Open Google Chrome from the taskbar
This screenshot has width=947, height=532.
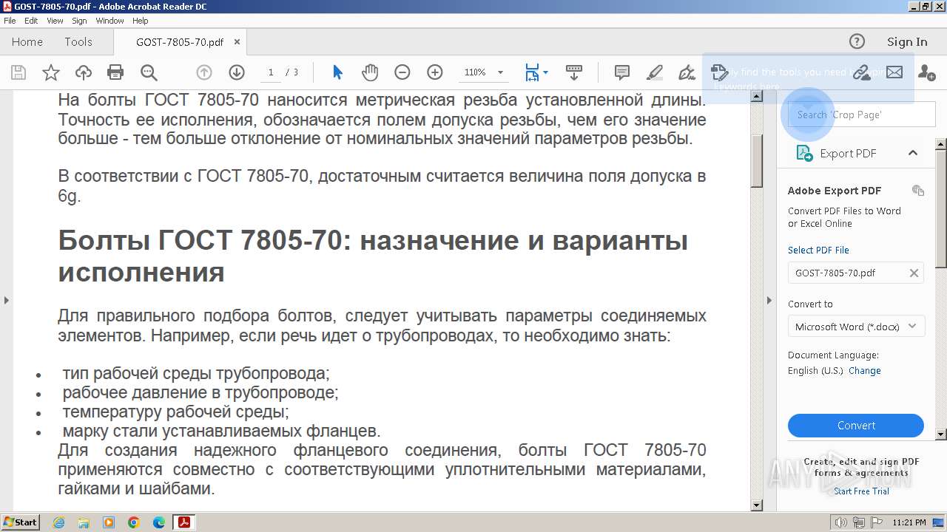(134, 522)
